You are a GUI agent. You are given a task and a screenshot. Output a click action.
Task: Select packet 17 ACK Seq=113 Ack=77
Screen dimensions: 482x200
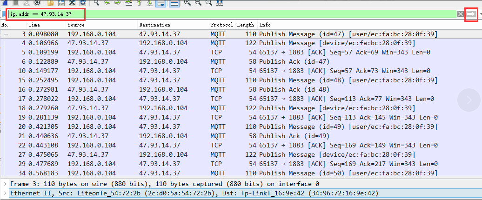(241, 99)
